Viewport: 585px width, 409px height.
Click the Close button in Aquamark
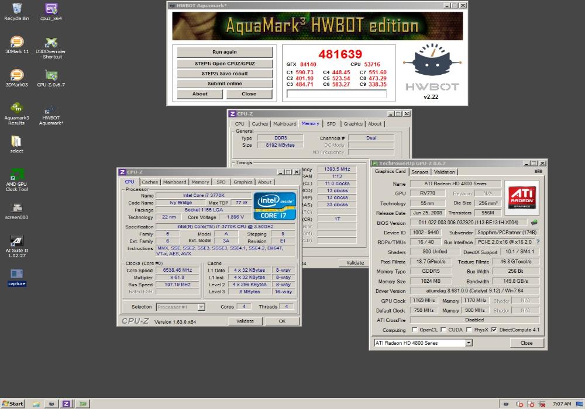point(249,94)
